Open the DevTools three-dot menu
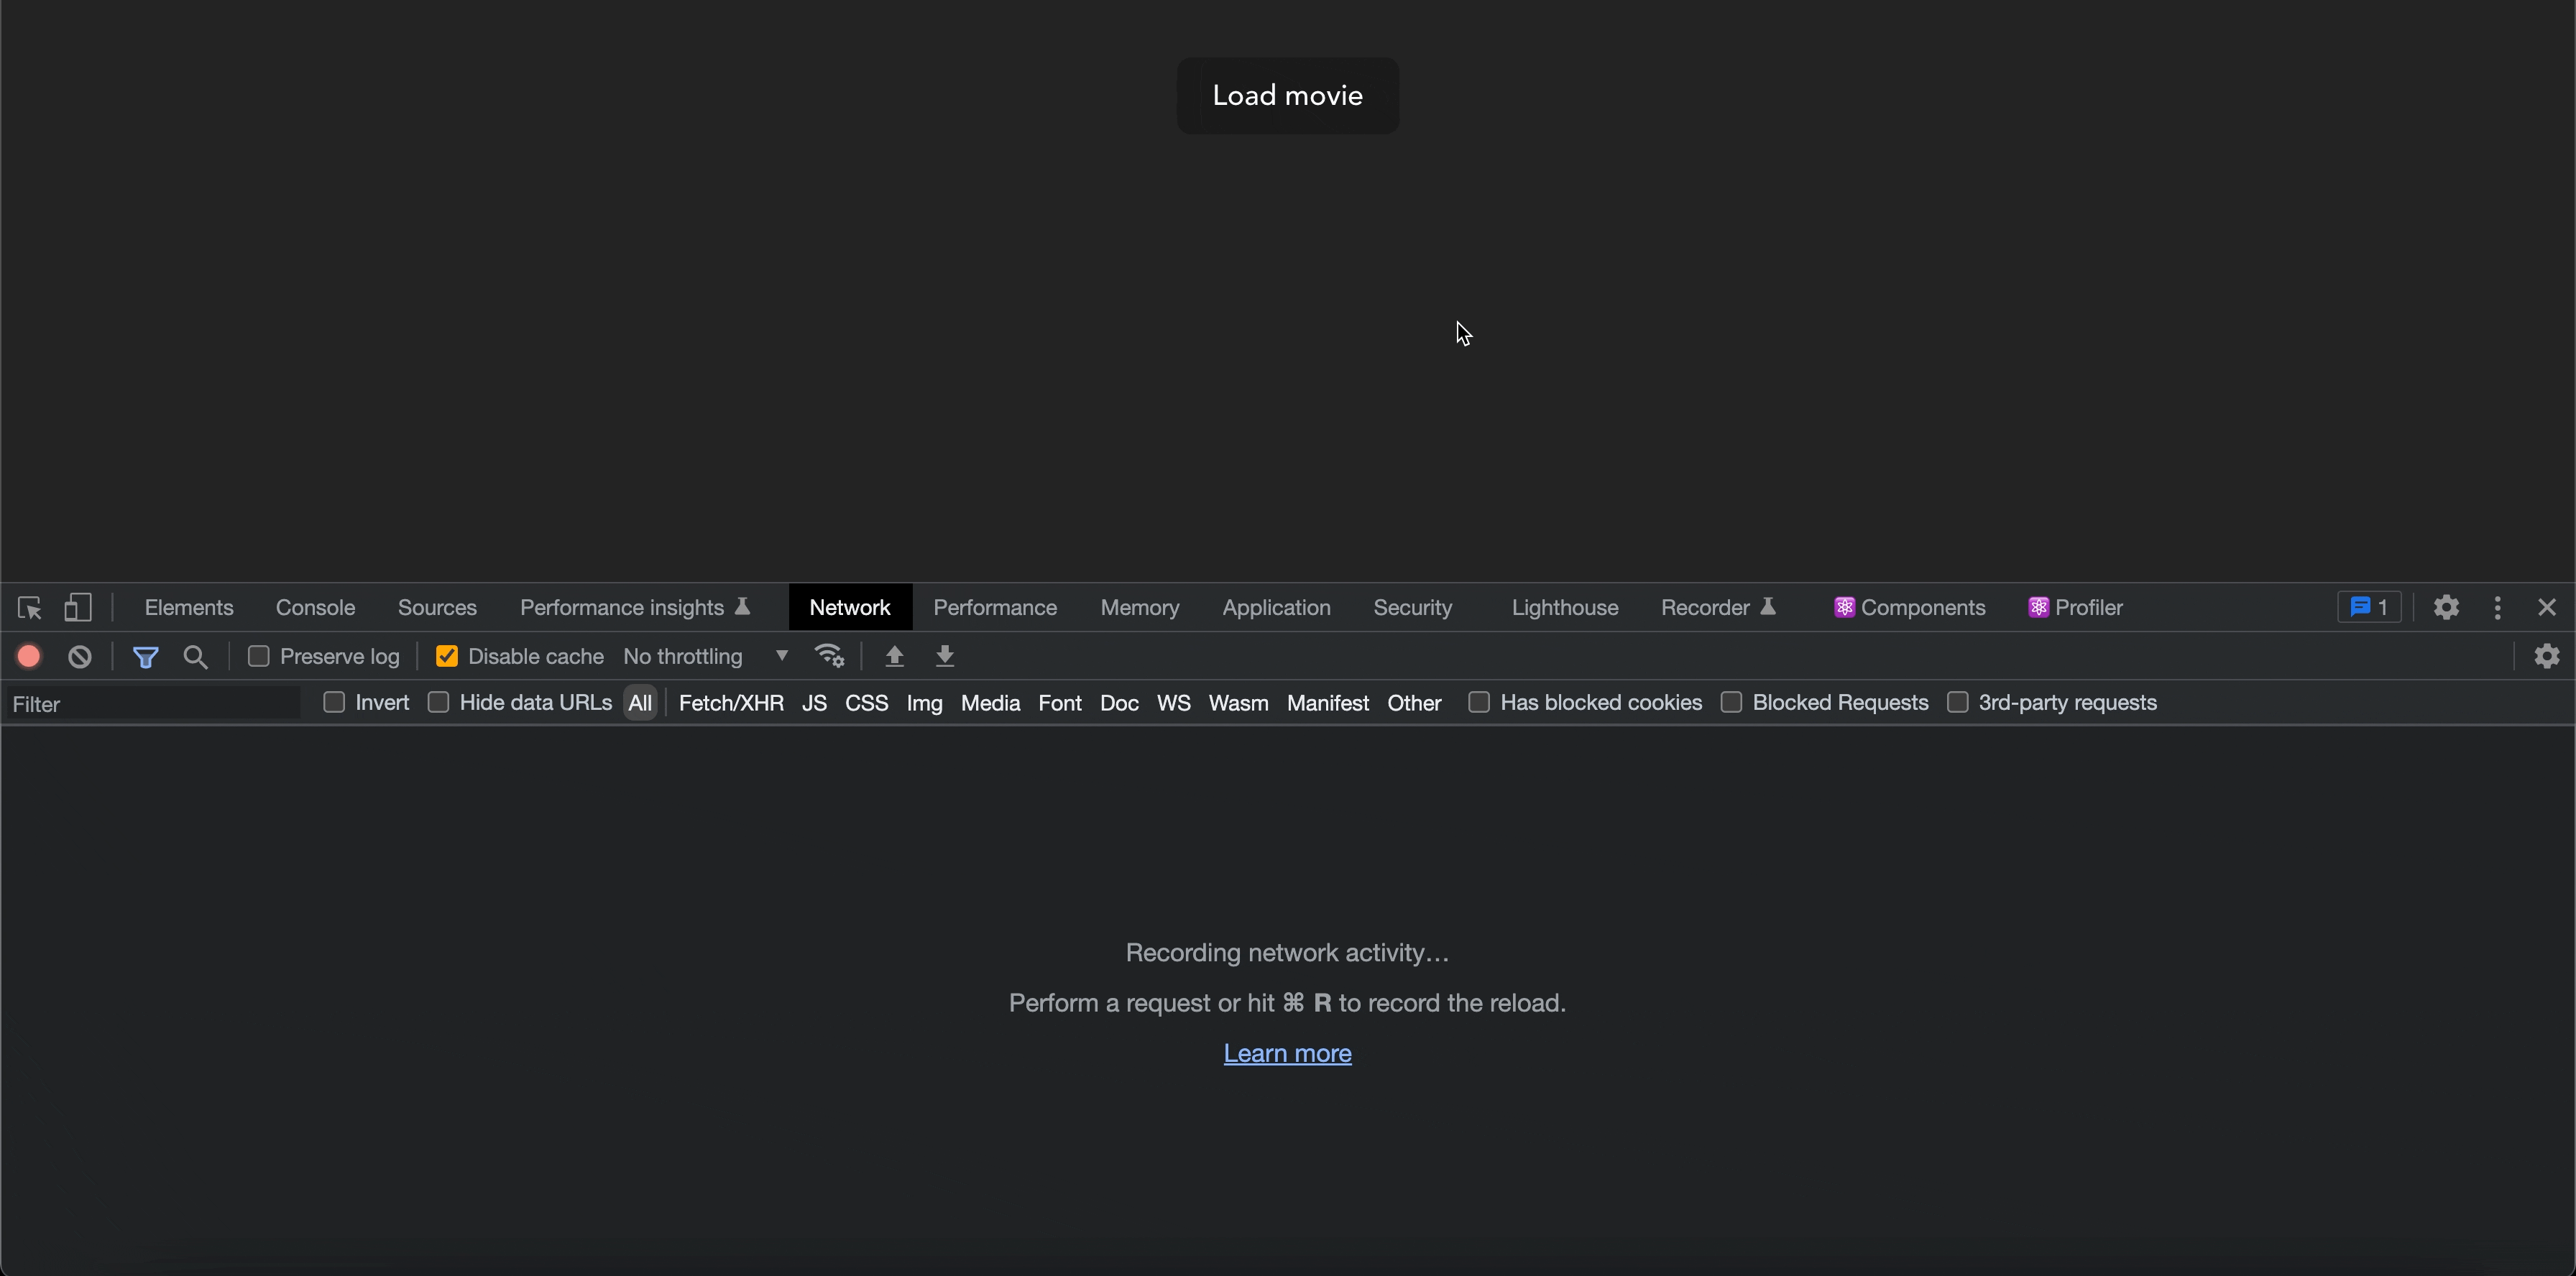This screenshot has width=2576, height=1276. tap(2497, 608)
